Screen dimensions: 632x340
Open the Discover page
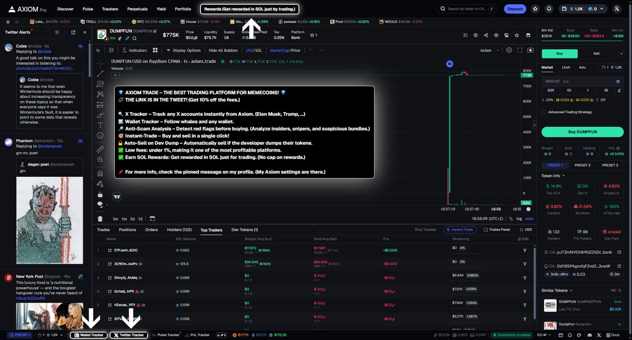coord(65,9)
